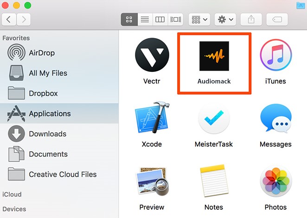The image size is (307, 218).
Task: Maximize the Finder window with green button
Action: pyautogui.click(x=28, y=5)
